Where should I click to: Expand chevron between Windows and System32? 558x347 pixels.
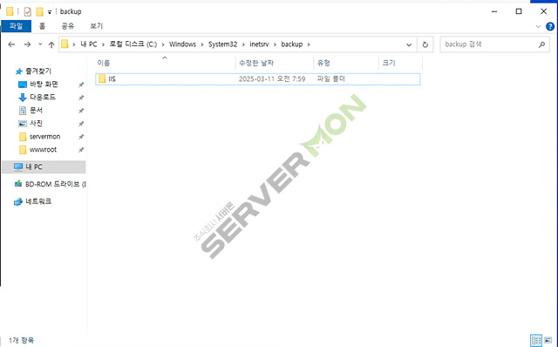[x=202, y=44]
